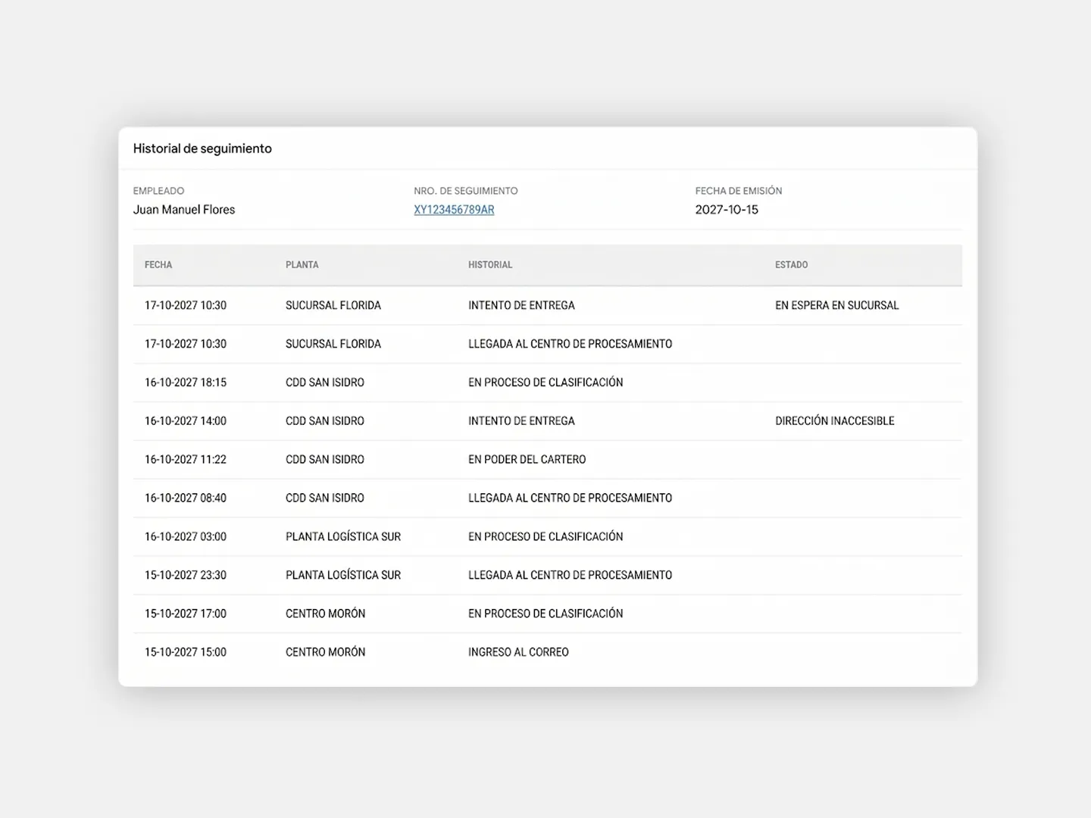
Task: Click 'CENTRO MORÓN' in the 15:00 row
Action: [x=325, y=652]
